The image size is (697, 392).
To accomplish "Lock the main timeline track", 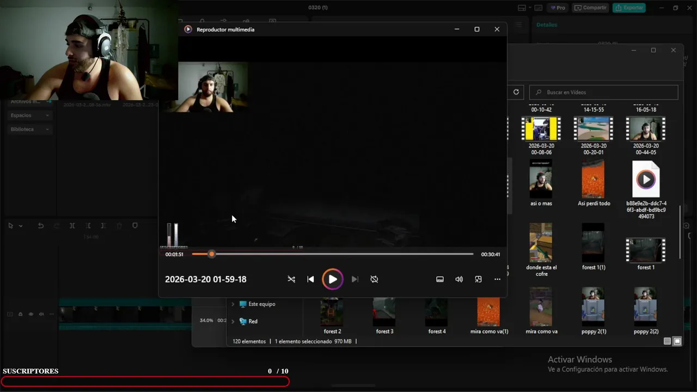I will 20,314.
